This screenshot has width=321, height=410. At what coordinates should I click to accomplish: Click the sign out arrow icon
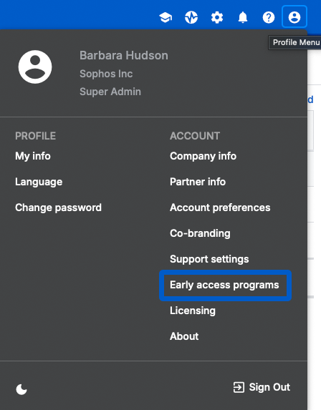coord(239,387)
